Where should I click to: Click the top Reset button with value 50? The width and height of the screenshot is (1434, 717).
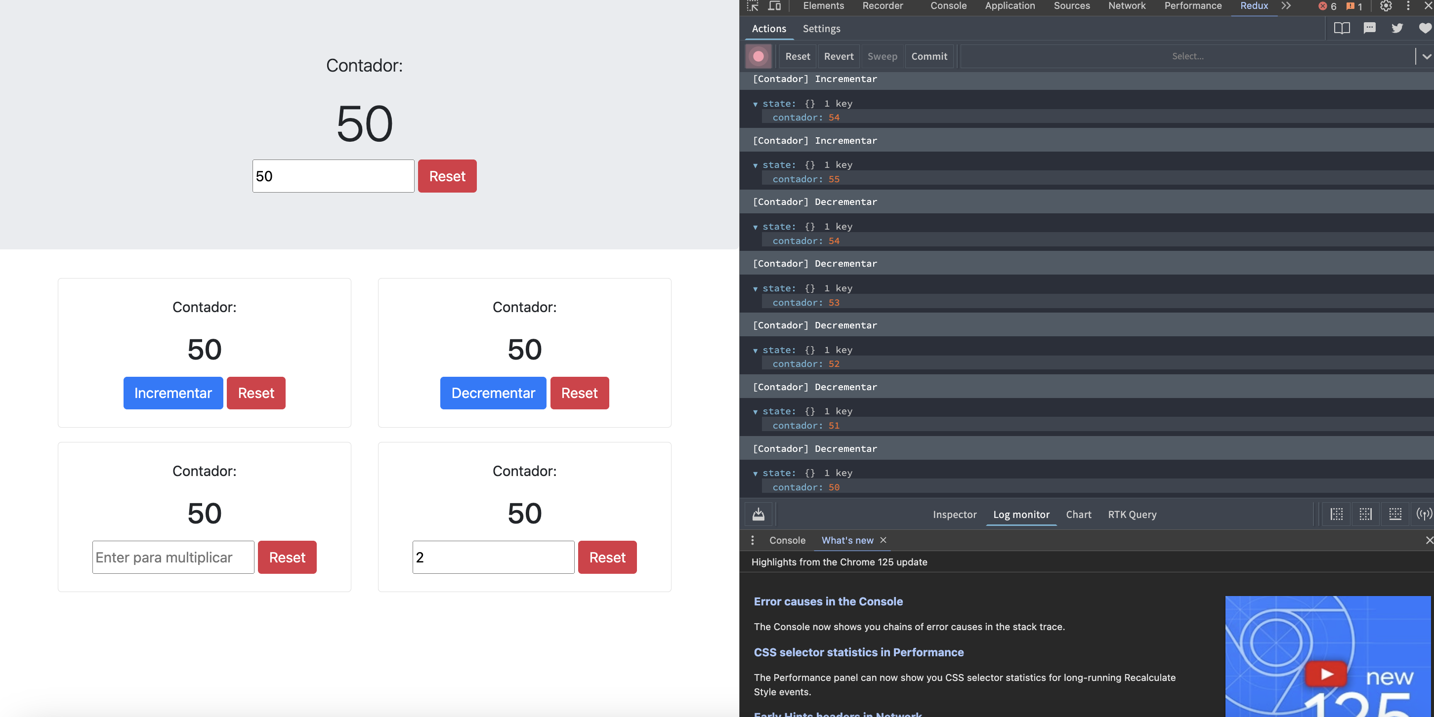click(x=447, y=176)
